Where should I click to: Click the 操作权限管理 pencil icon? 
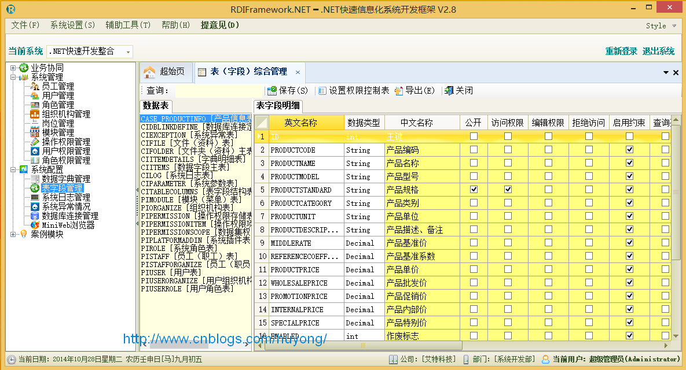coord(35,142)
